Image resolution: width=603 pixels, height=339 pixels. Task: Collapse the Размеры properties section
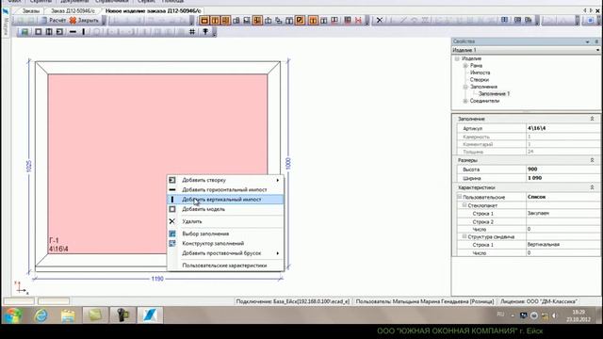(593, 160)
